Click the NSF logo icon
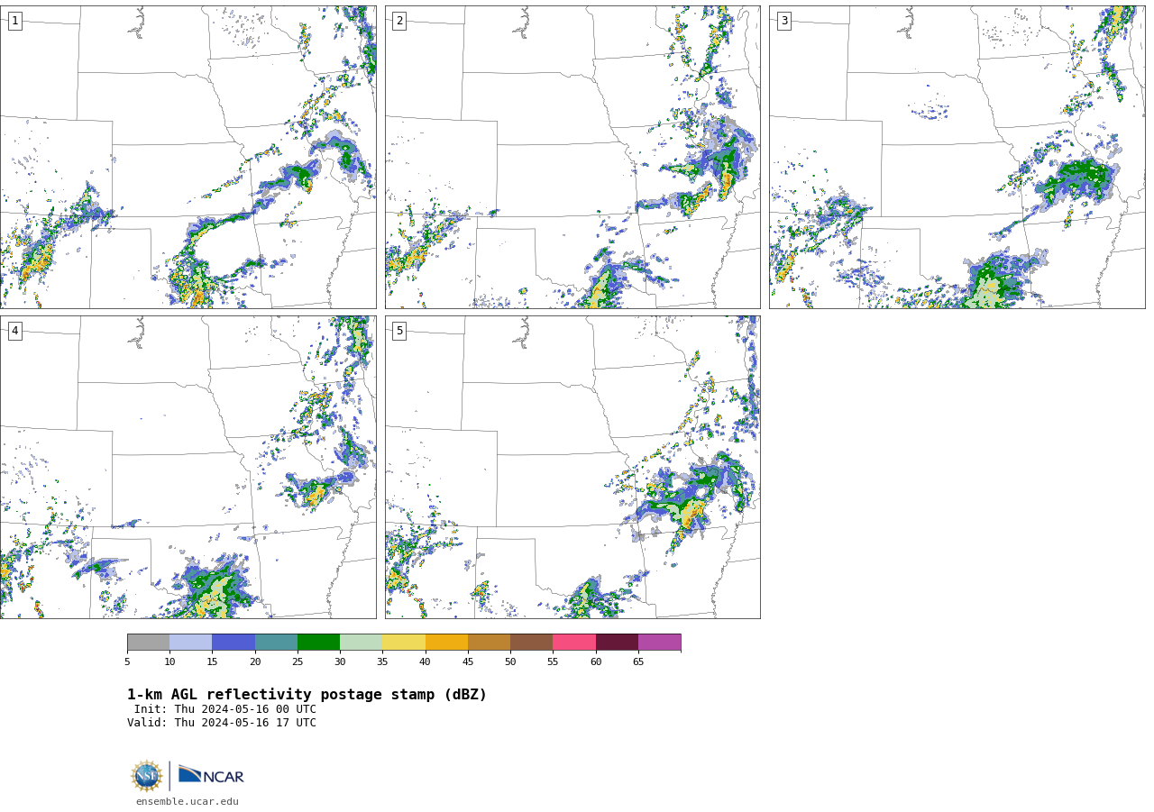 pos(146,776)
